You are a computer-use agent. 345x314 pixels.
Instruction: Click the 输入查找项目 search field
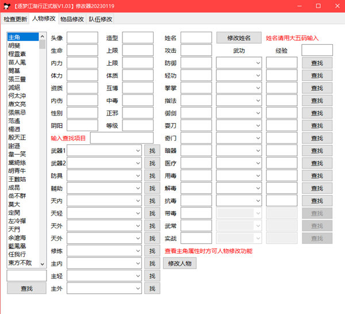click(x=122, y=138)
